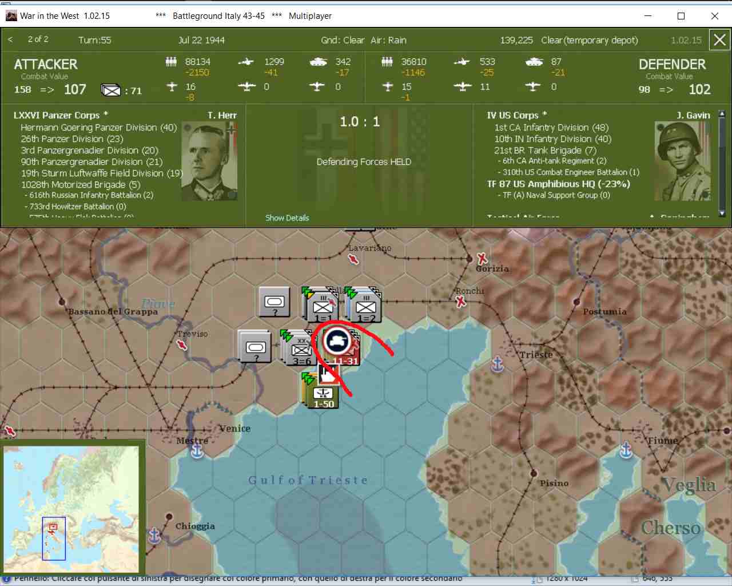The image size is (732, 586).
Task: Click the Bassano del Grappa map label
Action: (x=113, y=312)
